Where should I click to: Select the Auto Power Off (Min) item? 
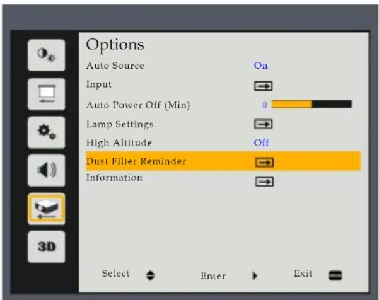pyautogui.click(x=138, y=105)
